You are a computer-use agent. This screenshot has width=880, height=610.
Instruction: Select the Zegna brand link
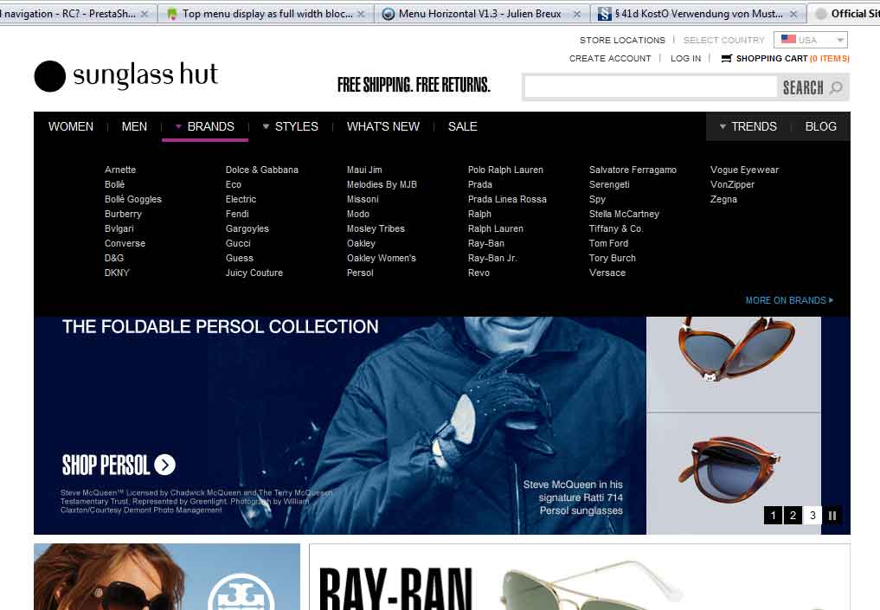tap(723, 199)
